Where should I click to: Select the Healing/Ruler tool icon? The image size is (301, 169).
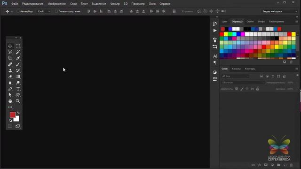point(10,64)
